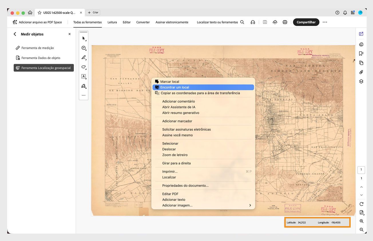This screenshot has height=241, width=373.
Task: Click the page display settings icon
Action: (x=362, y=212)
